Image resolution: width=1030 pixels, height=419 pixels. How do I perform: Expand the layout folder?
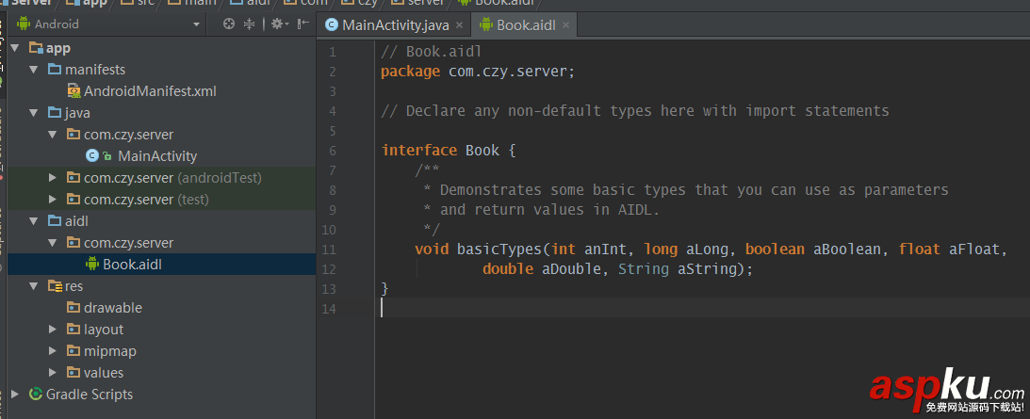click(53, 330)
